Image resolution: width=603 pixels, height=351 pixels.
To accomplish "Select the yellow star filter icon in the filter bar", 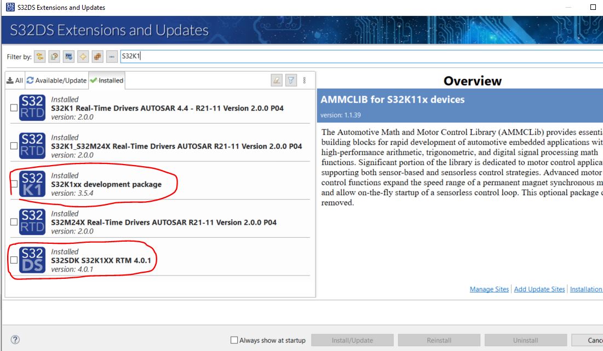I will click(x=82, y=56).
